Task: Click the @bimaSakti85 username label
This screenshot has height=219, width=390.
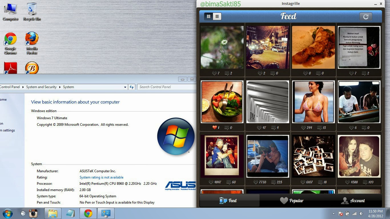Action: coord(220,4)
